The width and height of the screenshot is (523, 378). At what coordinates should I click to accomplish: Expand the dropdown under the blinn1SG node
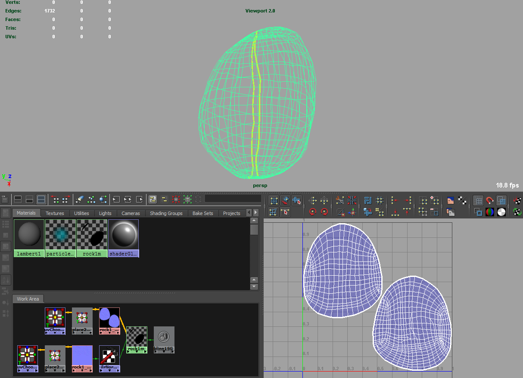pyautogui.click(x=164, y=351)
